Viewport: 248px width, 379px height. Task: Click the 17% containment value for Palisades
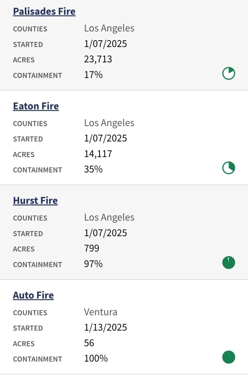coord(93,75)
